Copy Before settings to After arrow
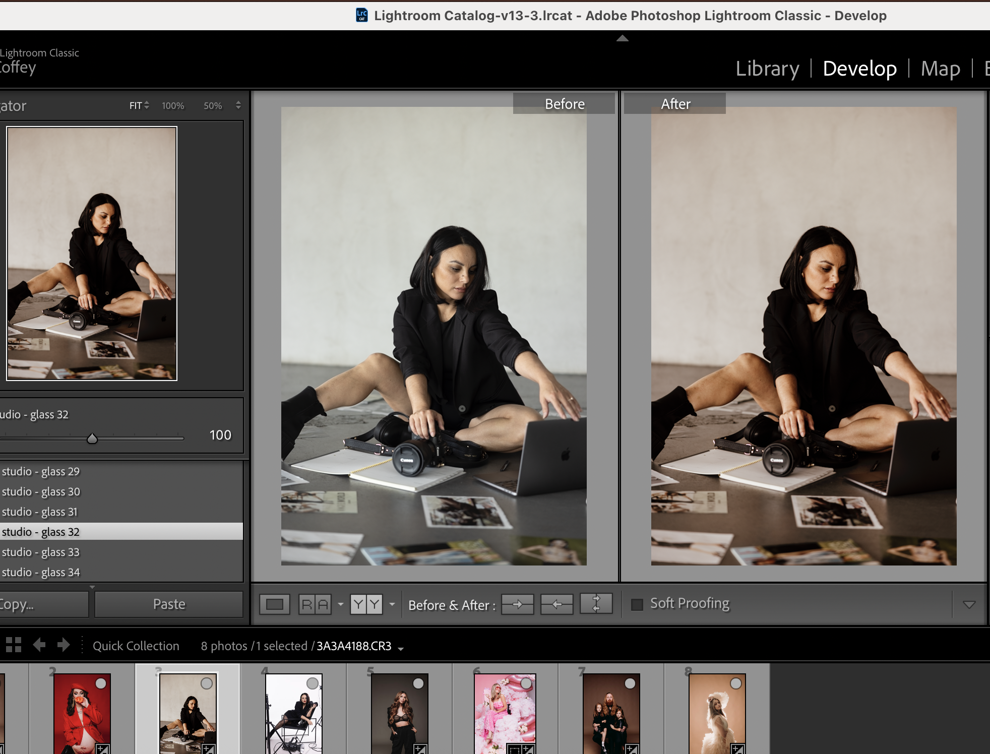This screenshot has width=990, height=754. pos(517,604)
